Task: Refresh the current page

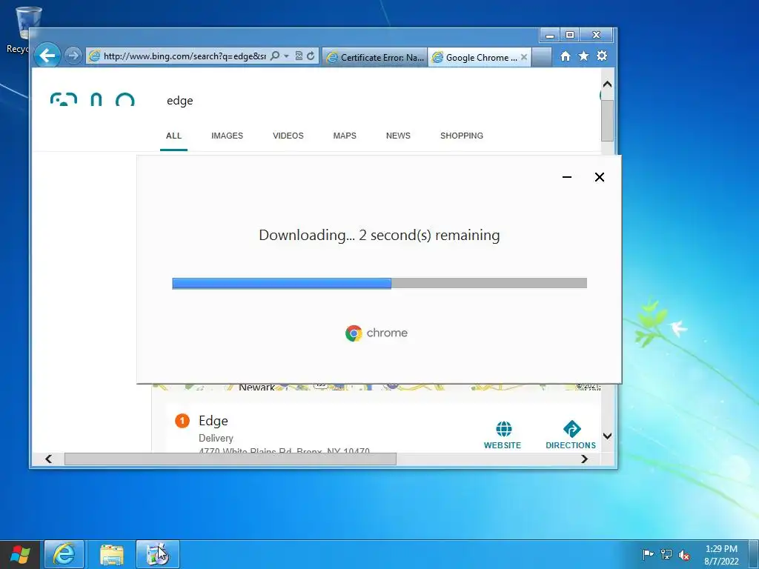Action: pos(311,56)
